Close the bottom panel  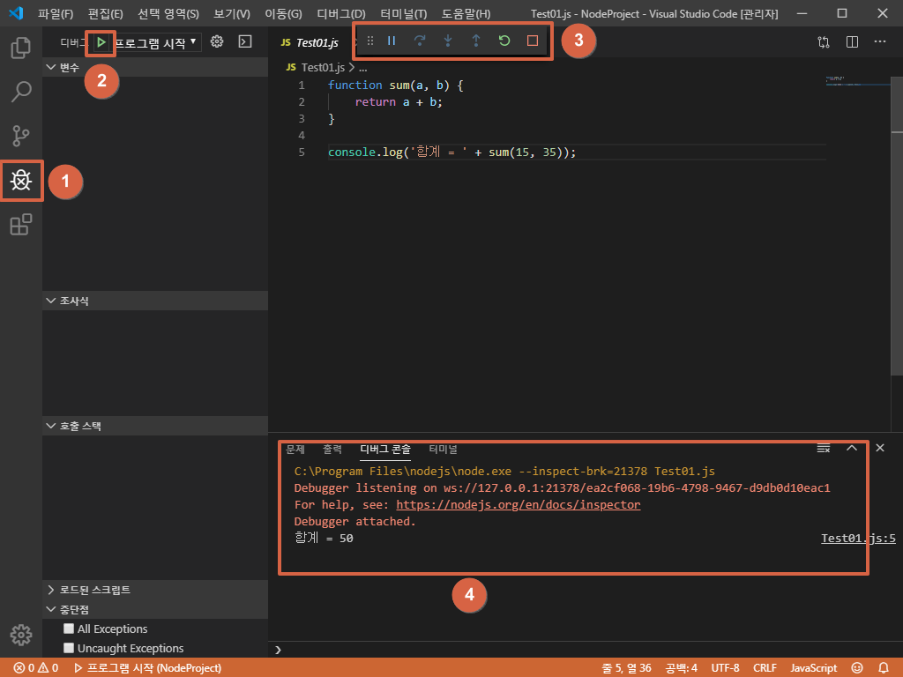pos(880,448)
